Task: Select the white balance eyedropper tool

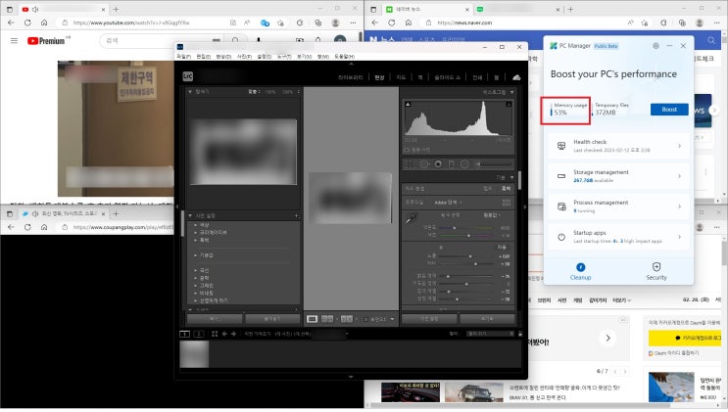Action: (x=412, y=216)
